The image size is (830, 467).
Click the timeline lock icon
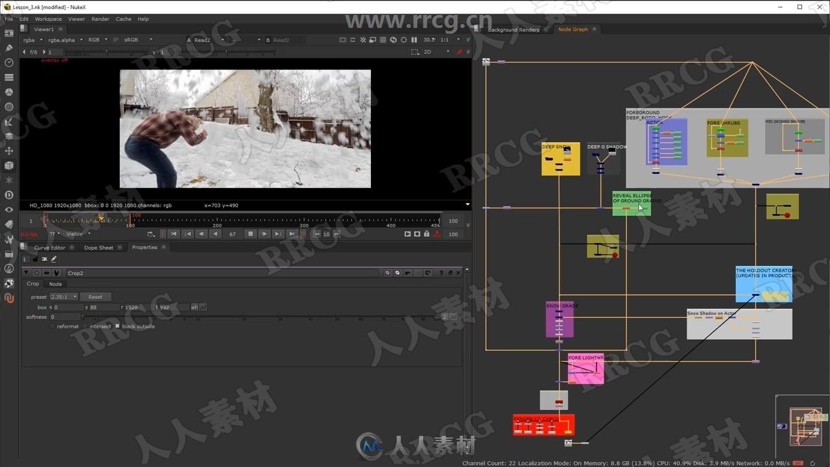(426, 233)
